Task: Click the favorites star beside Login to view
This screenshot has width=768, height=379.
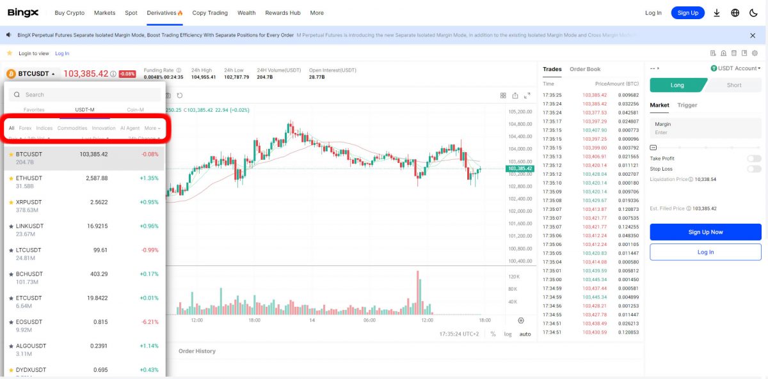Action: pyautogui.click(x=10, y=53)
